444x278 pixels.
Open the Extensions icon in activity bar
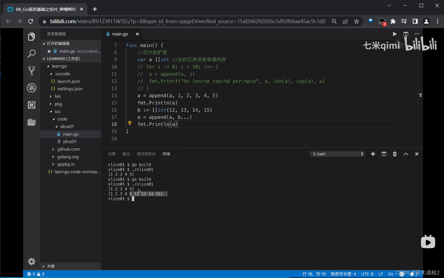pos(32,105)
